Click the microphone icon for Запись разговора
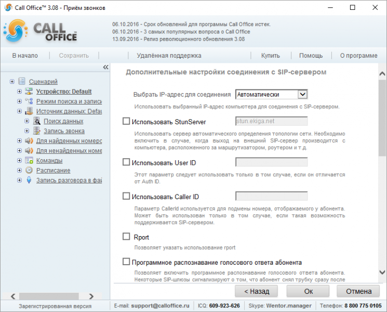Screen dimensions: 387x312 [29, 180]
